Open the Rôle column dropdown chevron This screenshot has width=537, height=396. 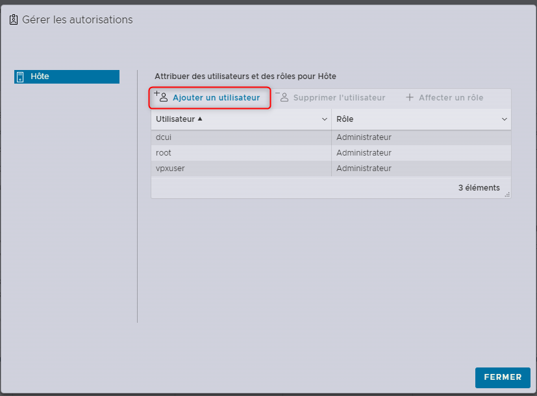click(x=505, y=120)
